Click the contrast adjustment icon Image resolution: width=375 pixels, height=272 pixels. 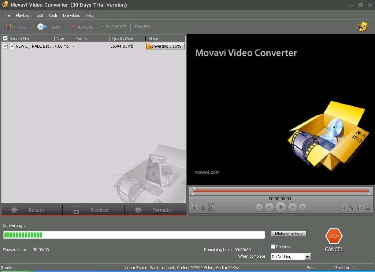[359, 207]
